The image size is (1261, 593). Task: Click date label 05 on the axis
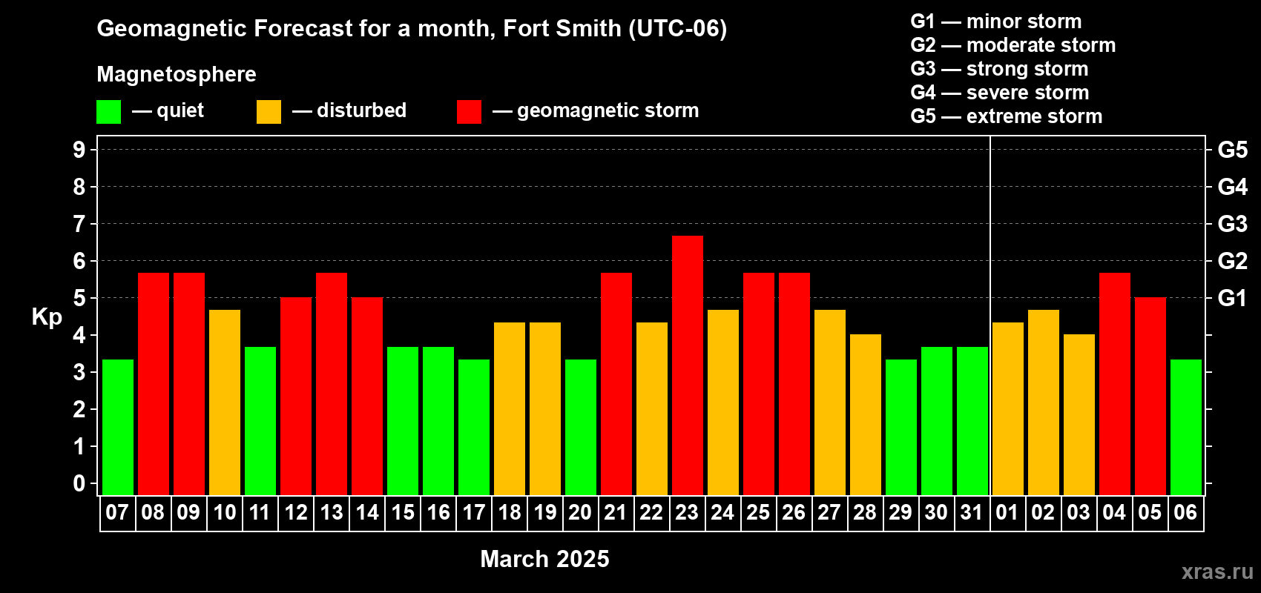pyautogui.click(x=1150, y=512)
